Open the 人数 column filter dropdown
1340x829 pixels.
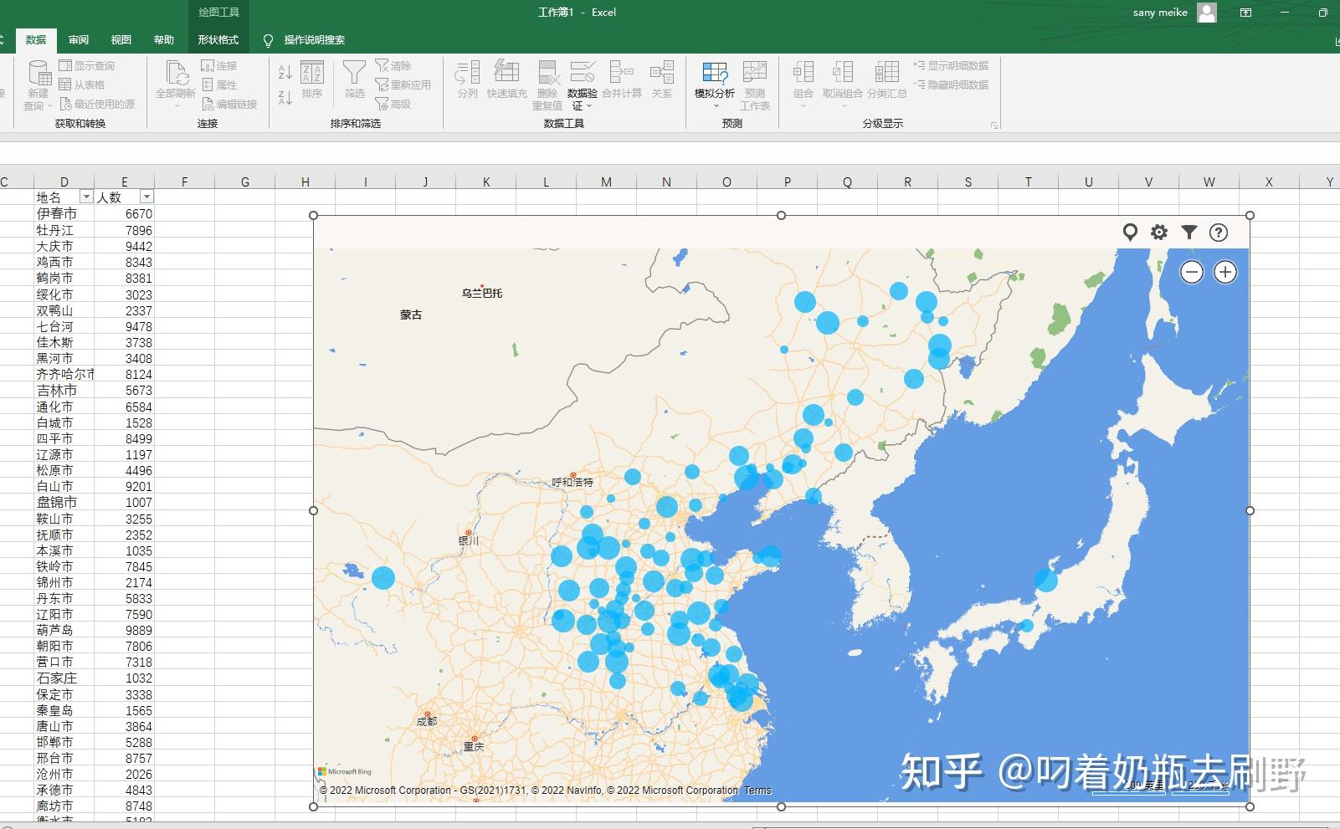point(147,197)
